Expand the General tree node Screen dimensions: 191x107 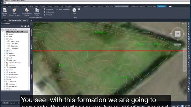coord(5,34)
